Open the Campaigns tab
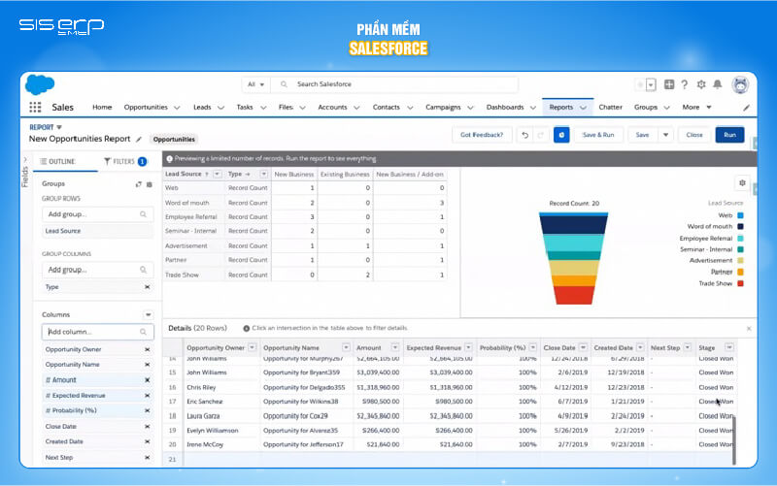This screenshot has height=486, width=777. tap(443, 108)
